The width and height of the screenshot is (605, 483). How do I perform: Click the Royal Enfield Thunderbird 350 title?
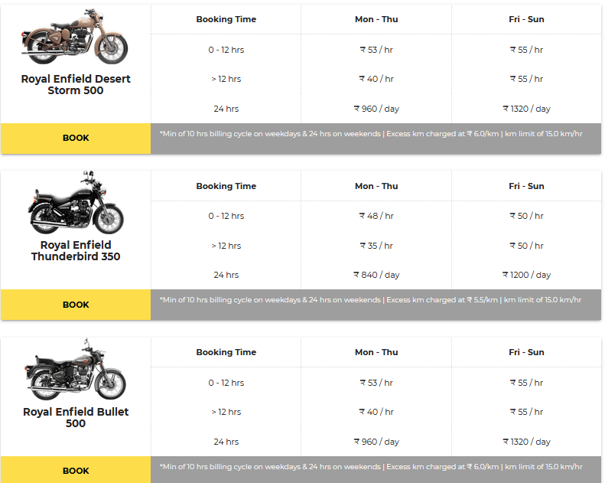point(76,251)
